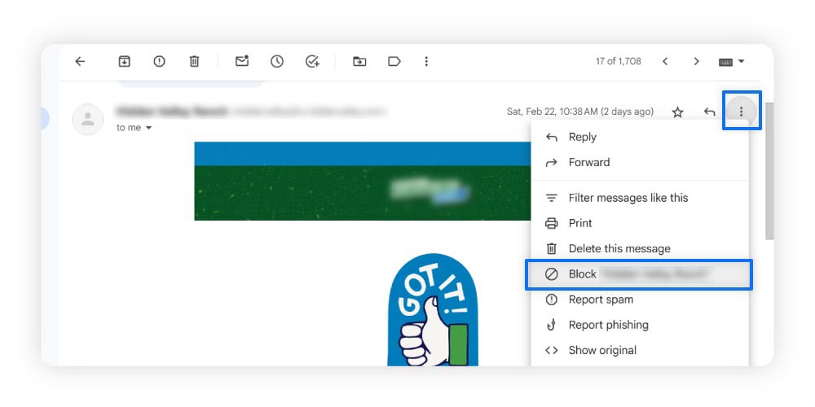Viewport: 815px width, 407px height.
Task: Click the Report spam toolbar icon
Action: pyautogui.click(x=159, y=62)
